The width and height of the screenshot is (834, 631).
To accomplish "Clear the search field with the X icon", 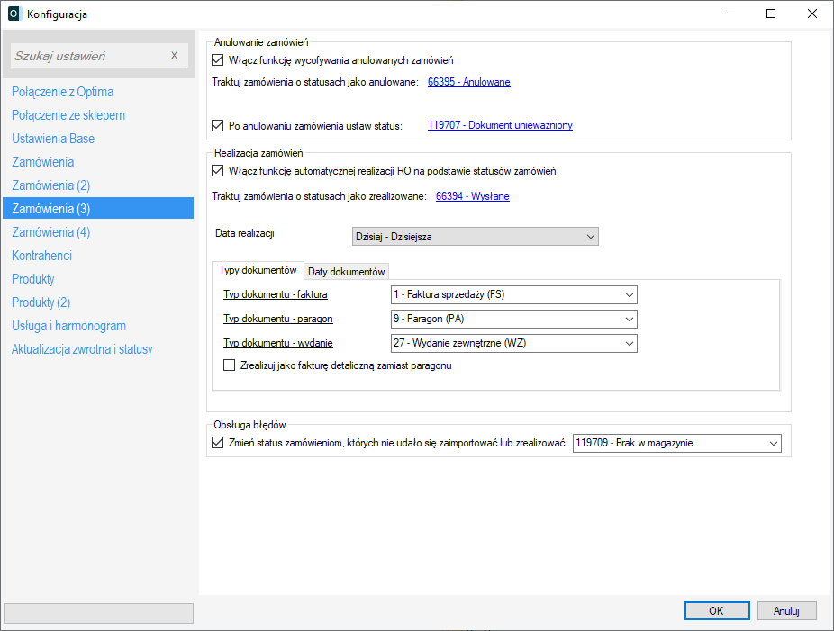I will pos(175,56).
